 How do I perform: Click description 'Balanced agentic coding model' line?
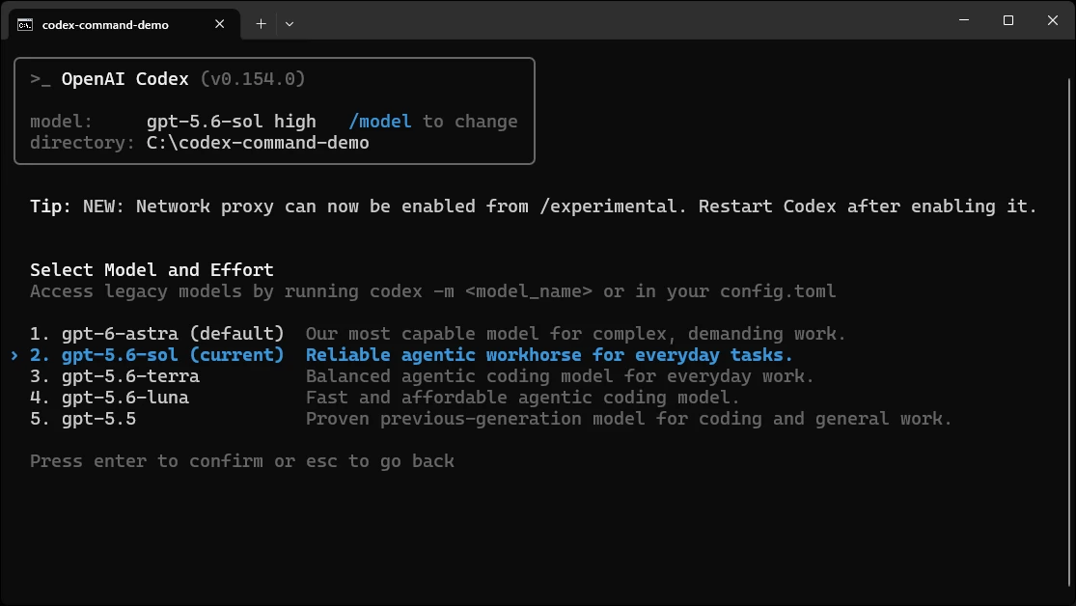[560, 376]
